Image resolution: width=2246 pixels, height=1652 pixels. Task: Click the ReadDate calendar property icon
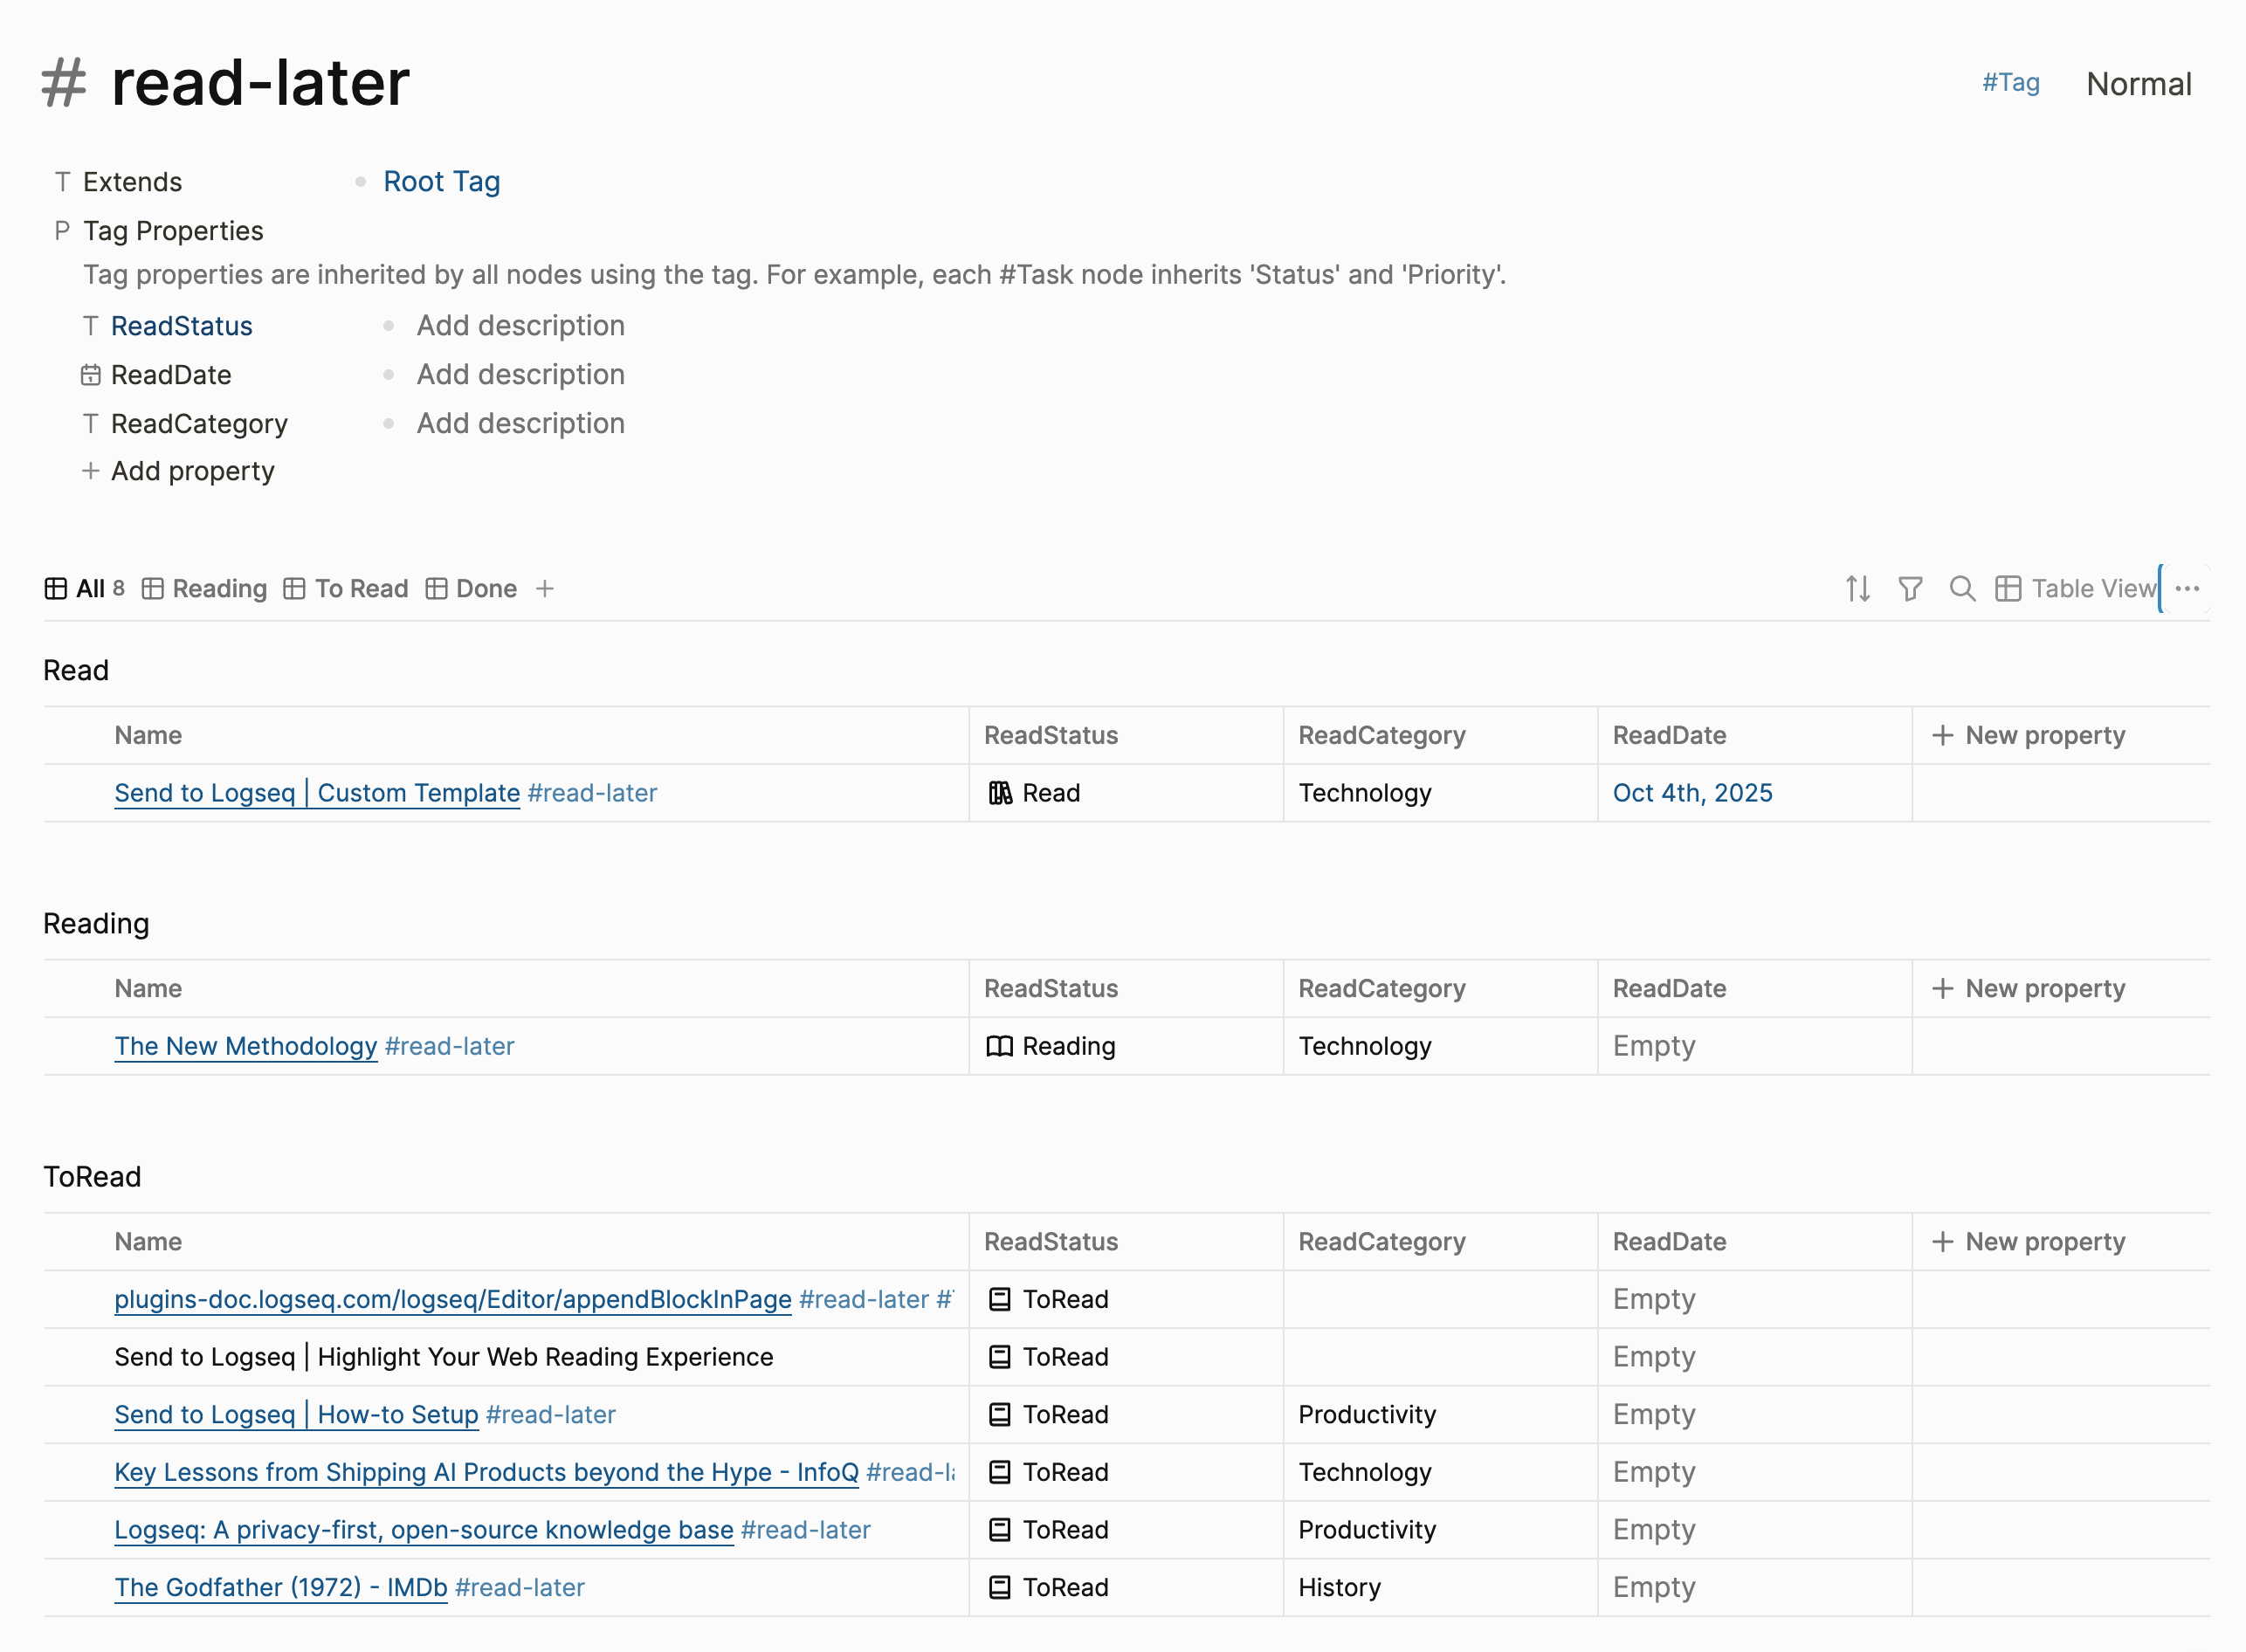click(x=90, y=375)
